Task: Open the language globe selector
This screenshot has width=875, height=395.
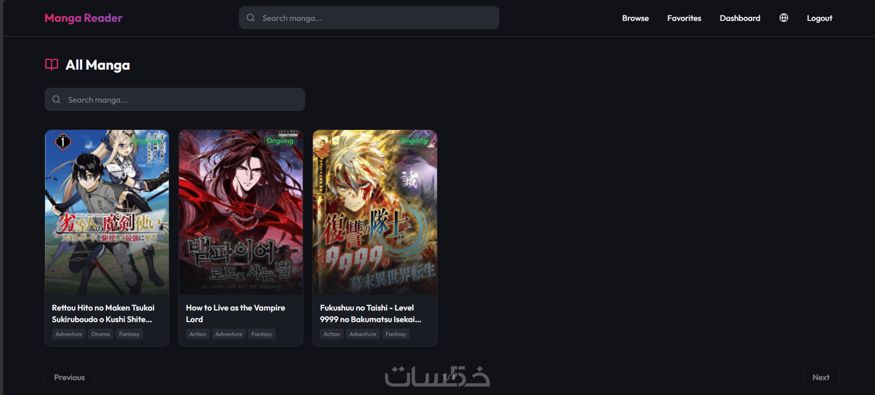Action: [x=784, y=18]
